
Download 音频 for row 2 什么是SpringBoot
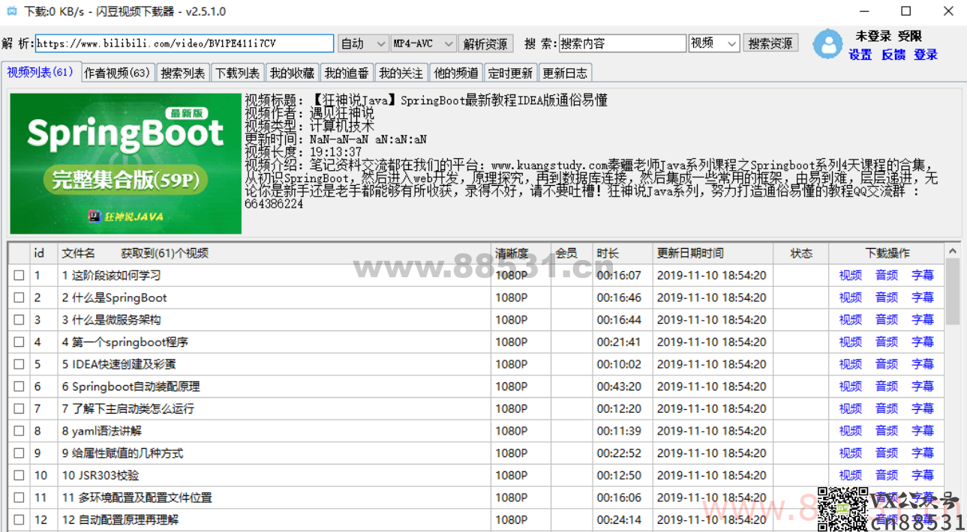coord(887,298)
